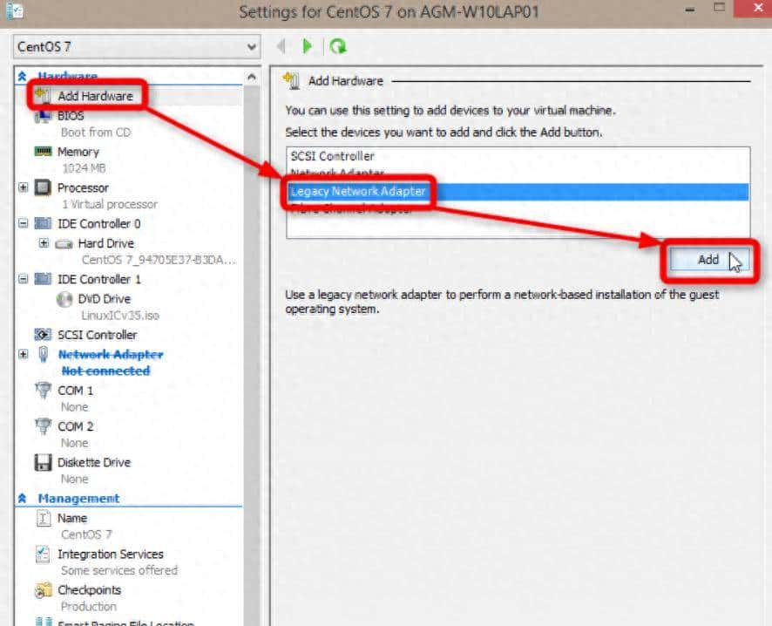Select Processor in the hardware tree
The image size is (772, 626).
(x=83, y=187)
